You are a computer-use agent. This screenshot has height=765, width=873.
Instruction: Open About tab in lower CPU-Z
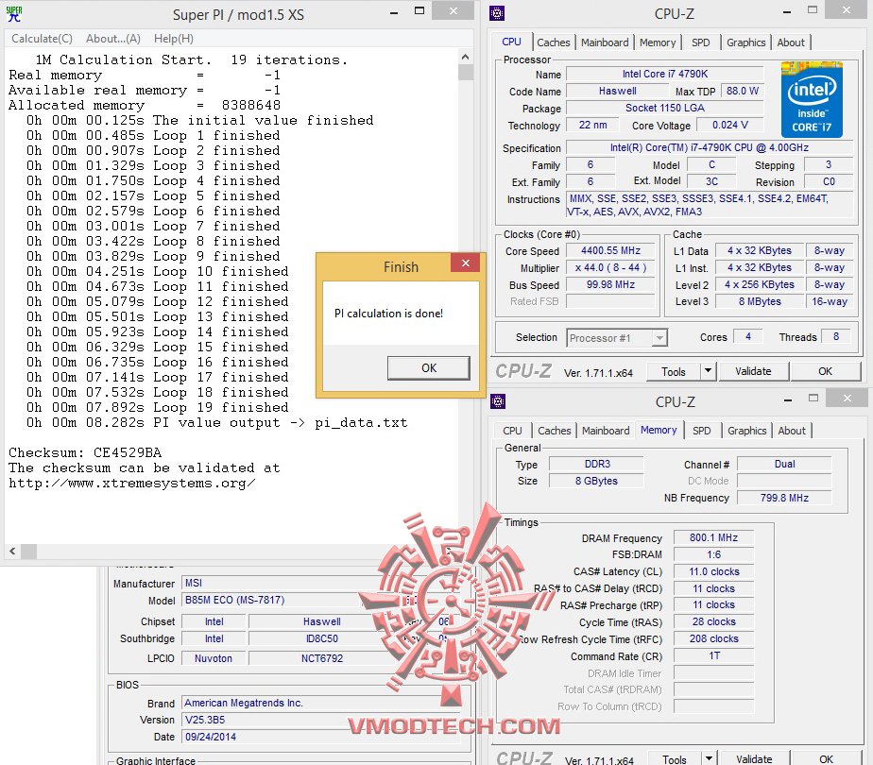coord(792,431)
